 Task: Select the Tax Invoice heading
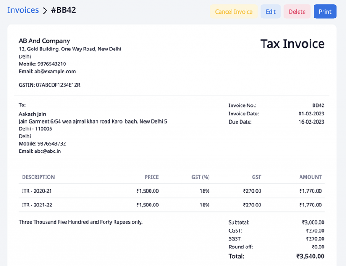(292, 44)
